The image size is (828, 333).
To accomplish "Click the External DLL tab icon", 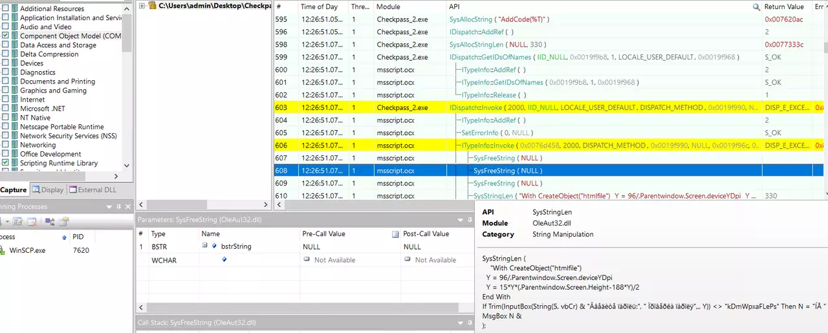I will 73,189.
